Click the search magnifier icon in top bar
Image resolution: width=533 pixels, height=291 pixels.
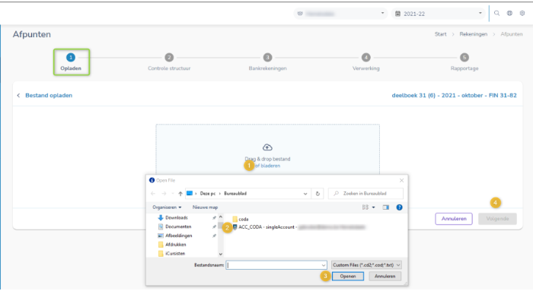496,13
